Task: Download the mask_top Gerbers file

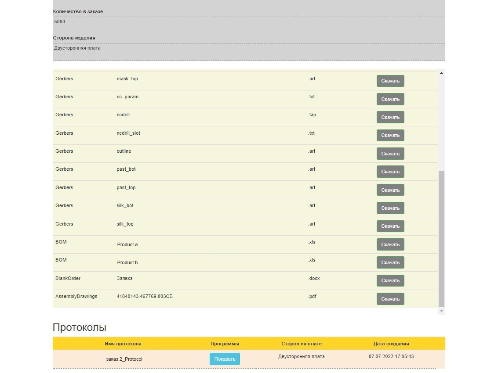Action: 390,81
